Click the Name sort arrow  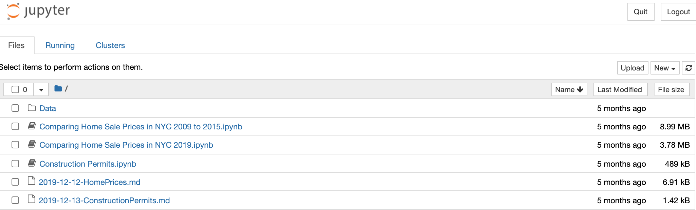[580, 89]
